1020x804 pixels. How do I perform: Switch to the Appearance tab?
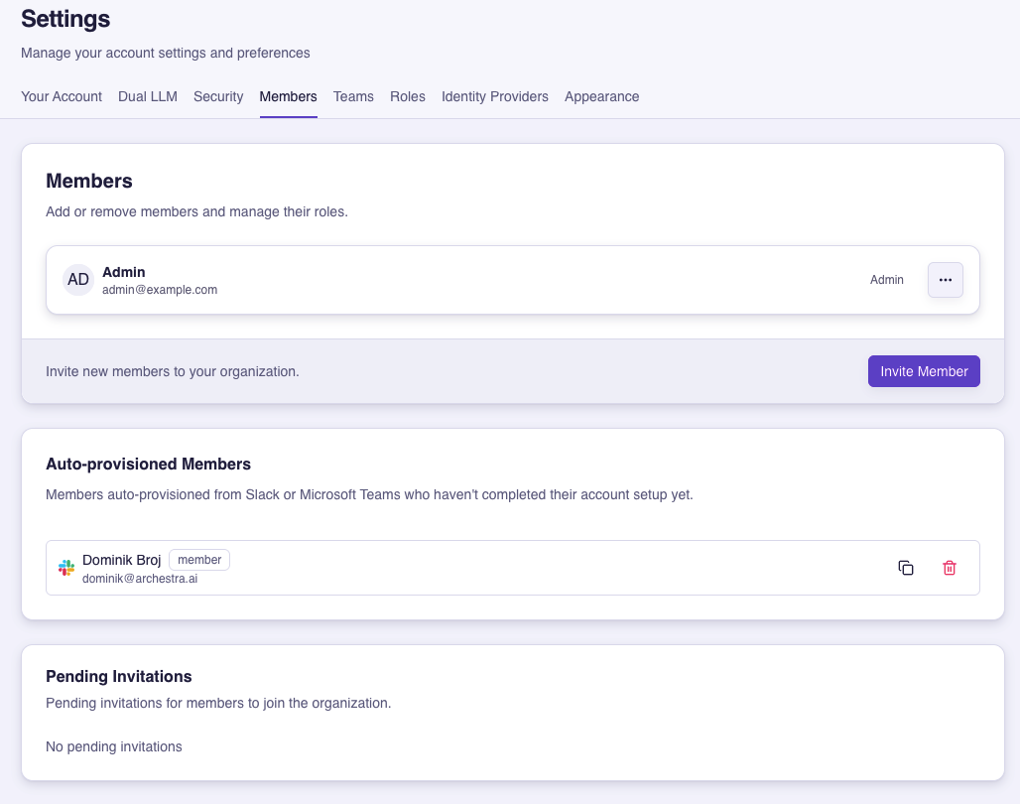coord(601,96)
